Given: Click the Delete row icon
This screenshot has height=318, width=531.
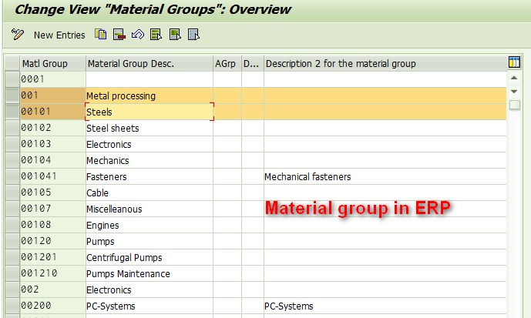Looking at the screenshot, I should point(119,35).
